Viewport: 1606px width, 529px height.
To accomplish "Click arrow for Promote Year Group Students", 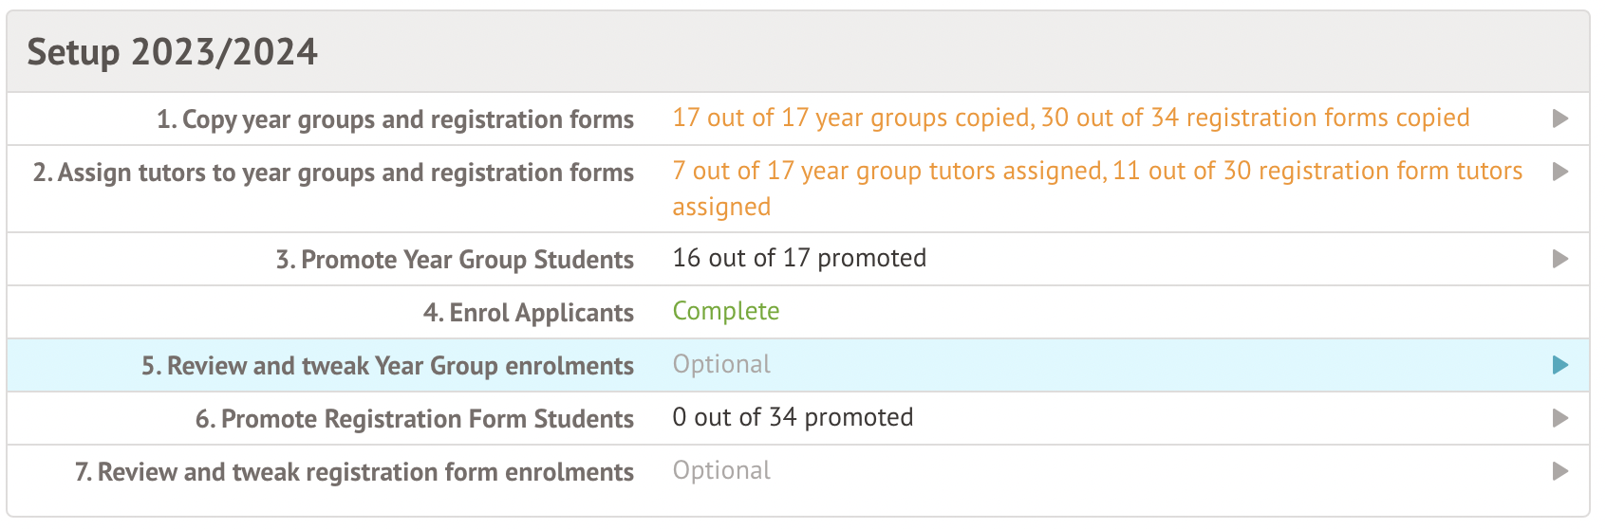I will tap(1559, 259).
